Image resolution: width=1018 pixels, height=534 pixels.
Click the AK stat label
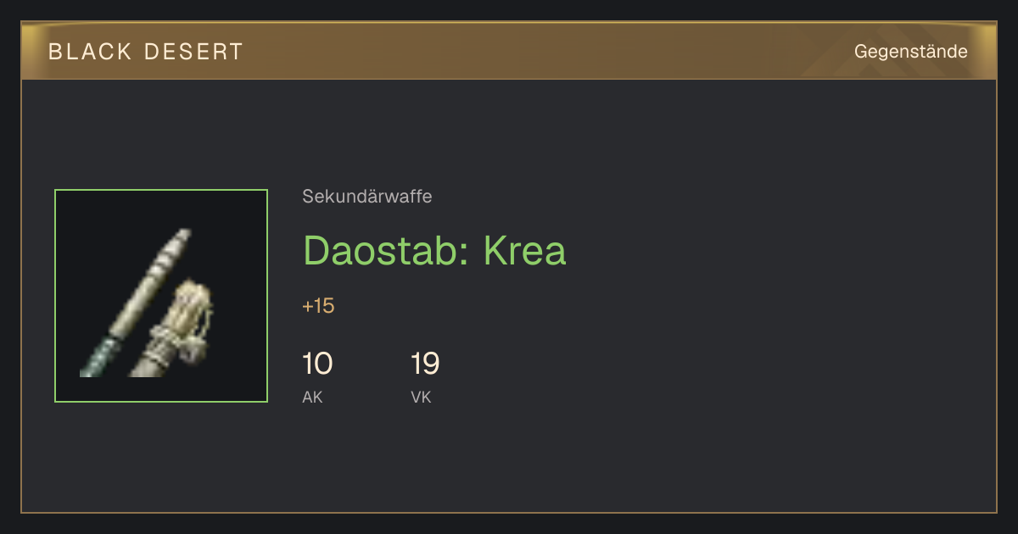[312, 397]
